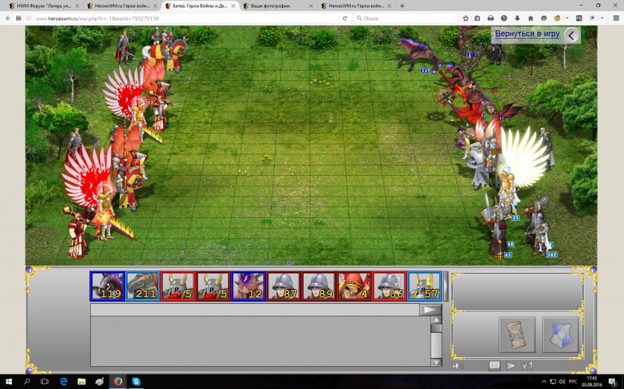Open the Firefox hamburger menu
Screen dimensions: 624x389
616,18
